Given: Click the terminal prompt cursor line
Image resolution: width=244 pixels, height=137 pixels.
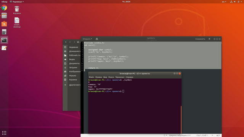Looking at the screenshot, I should tap(106, 91).
